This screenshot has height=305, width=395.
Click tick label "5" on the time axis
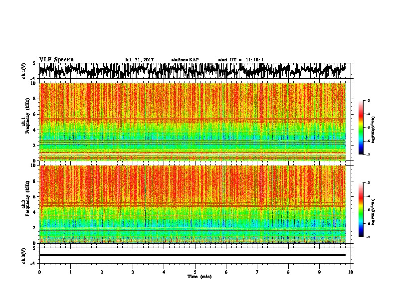tap(195, 272)
